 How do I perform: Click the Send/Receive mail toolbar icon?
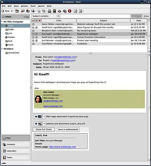point(17,11)
